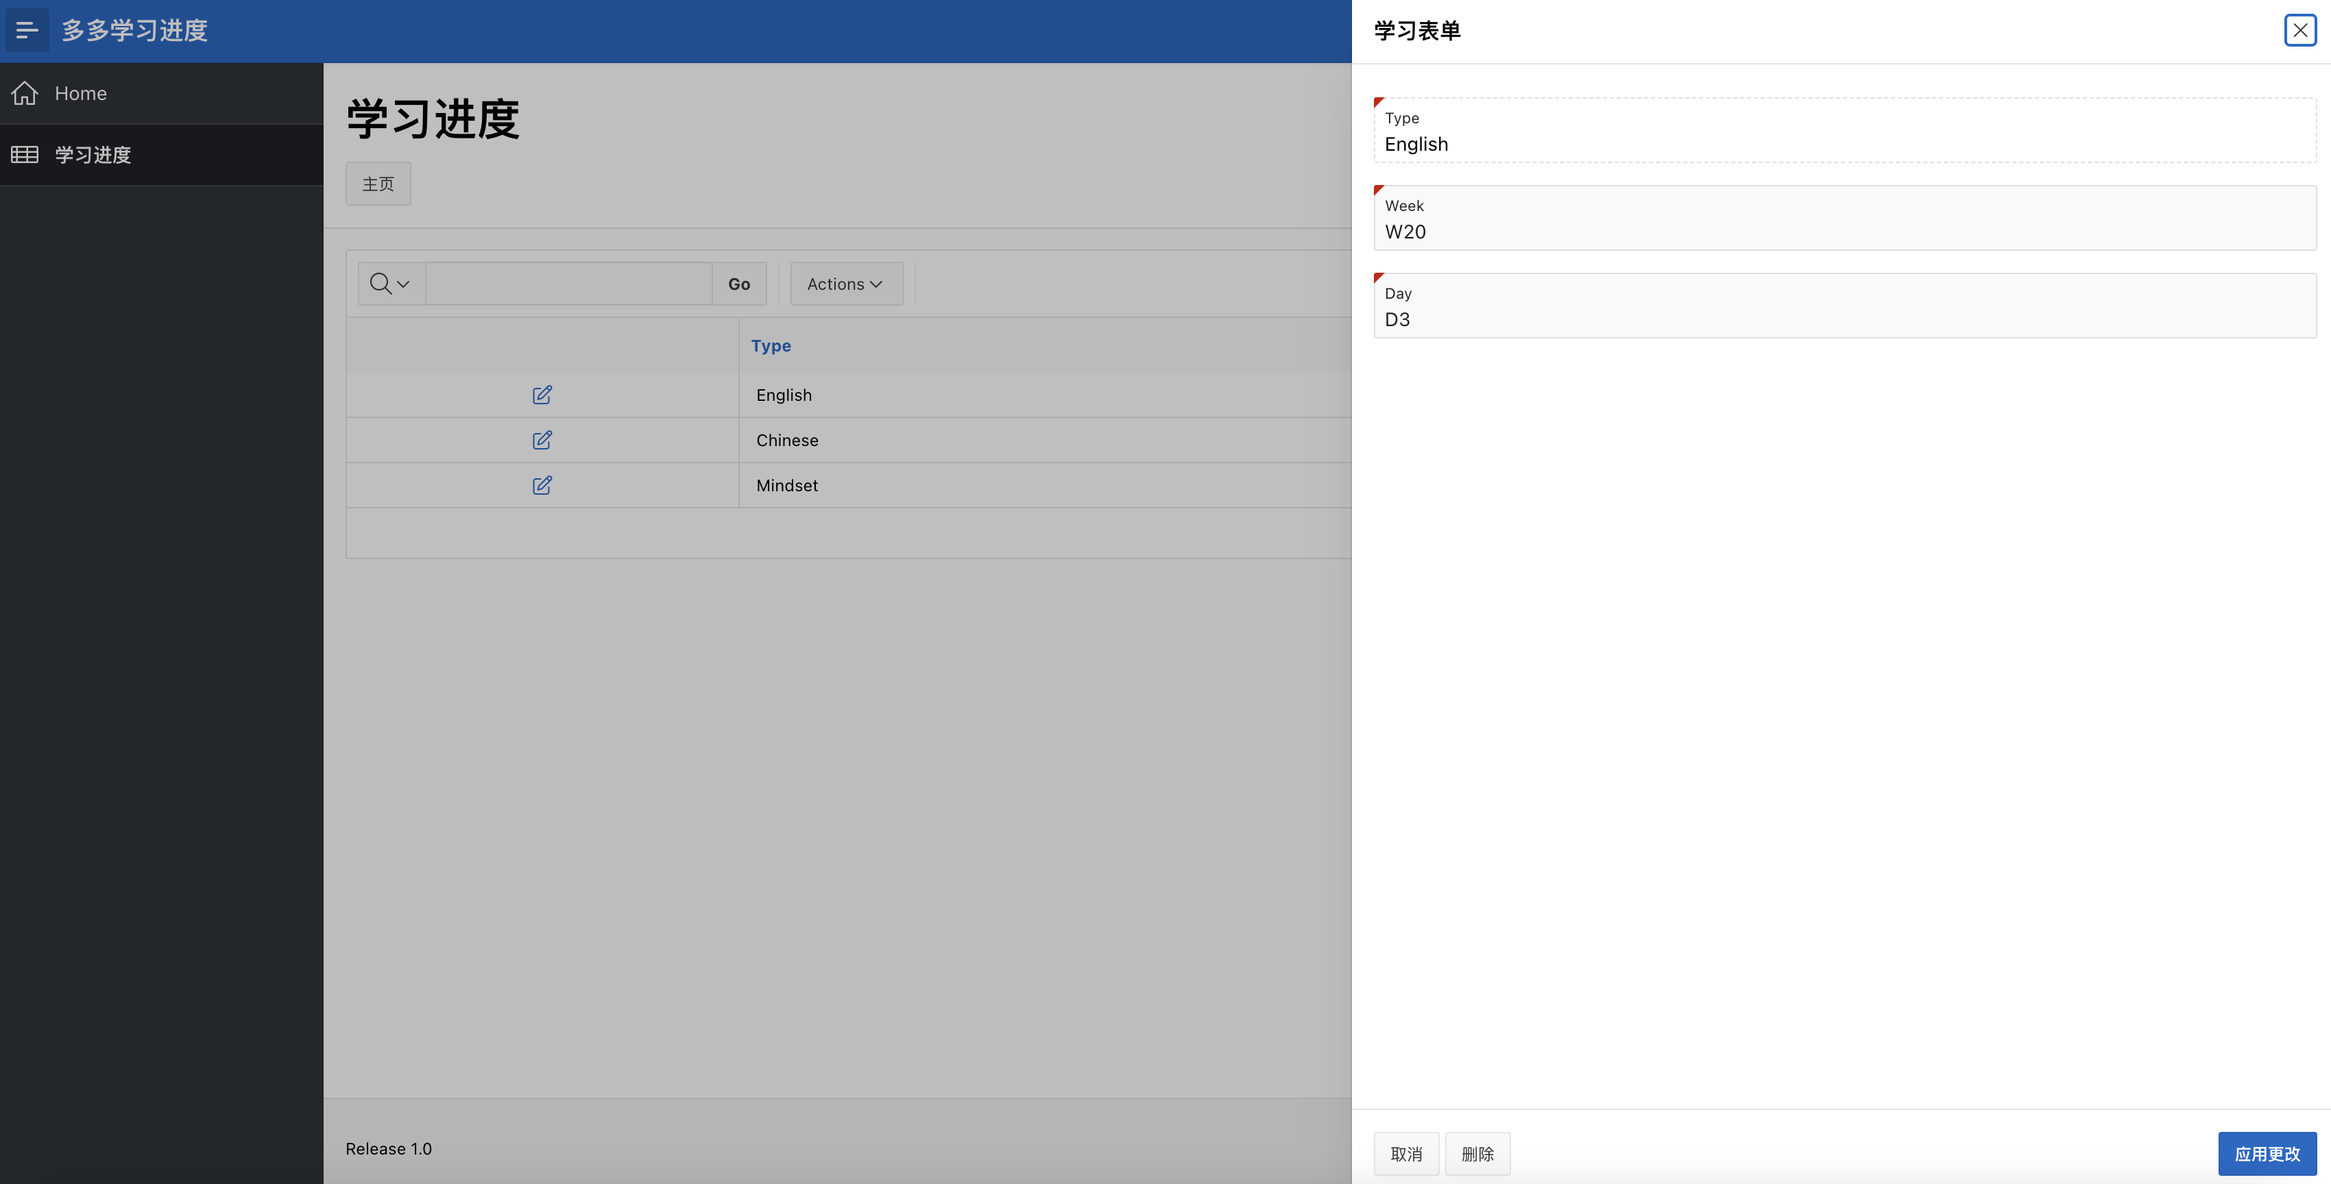Click the Week input field containing W20

tap(1844, 232)
